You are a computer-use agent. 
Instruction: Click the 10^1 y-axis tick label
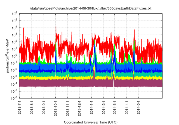14,49
